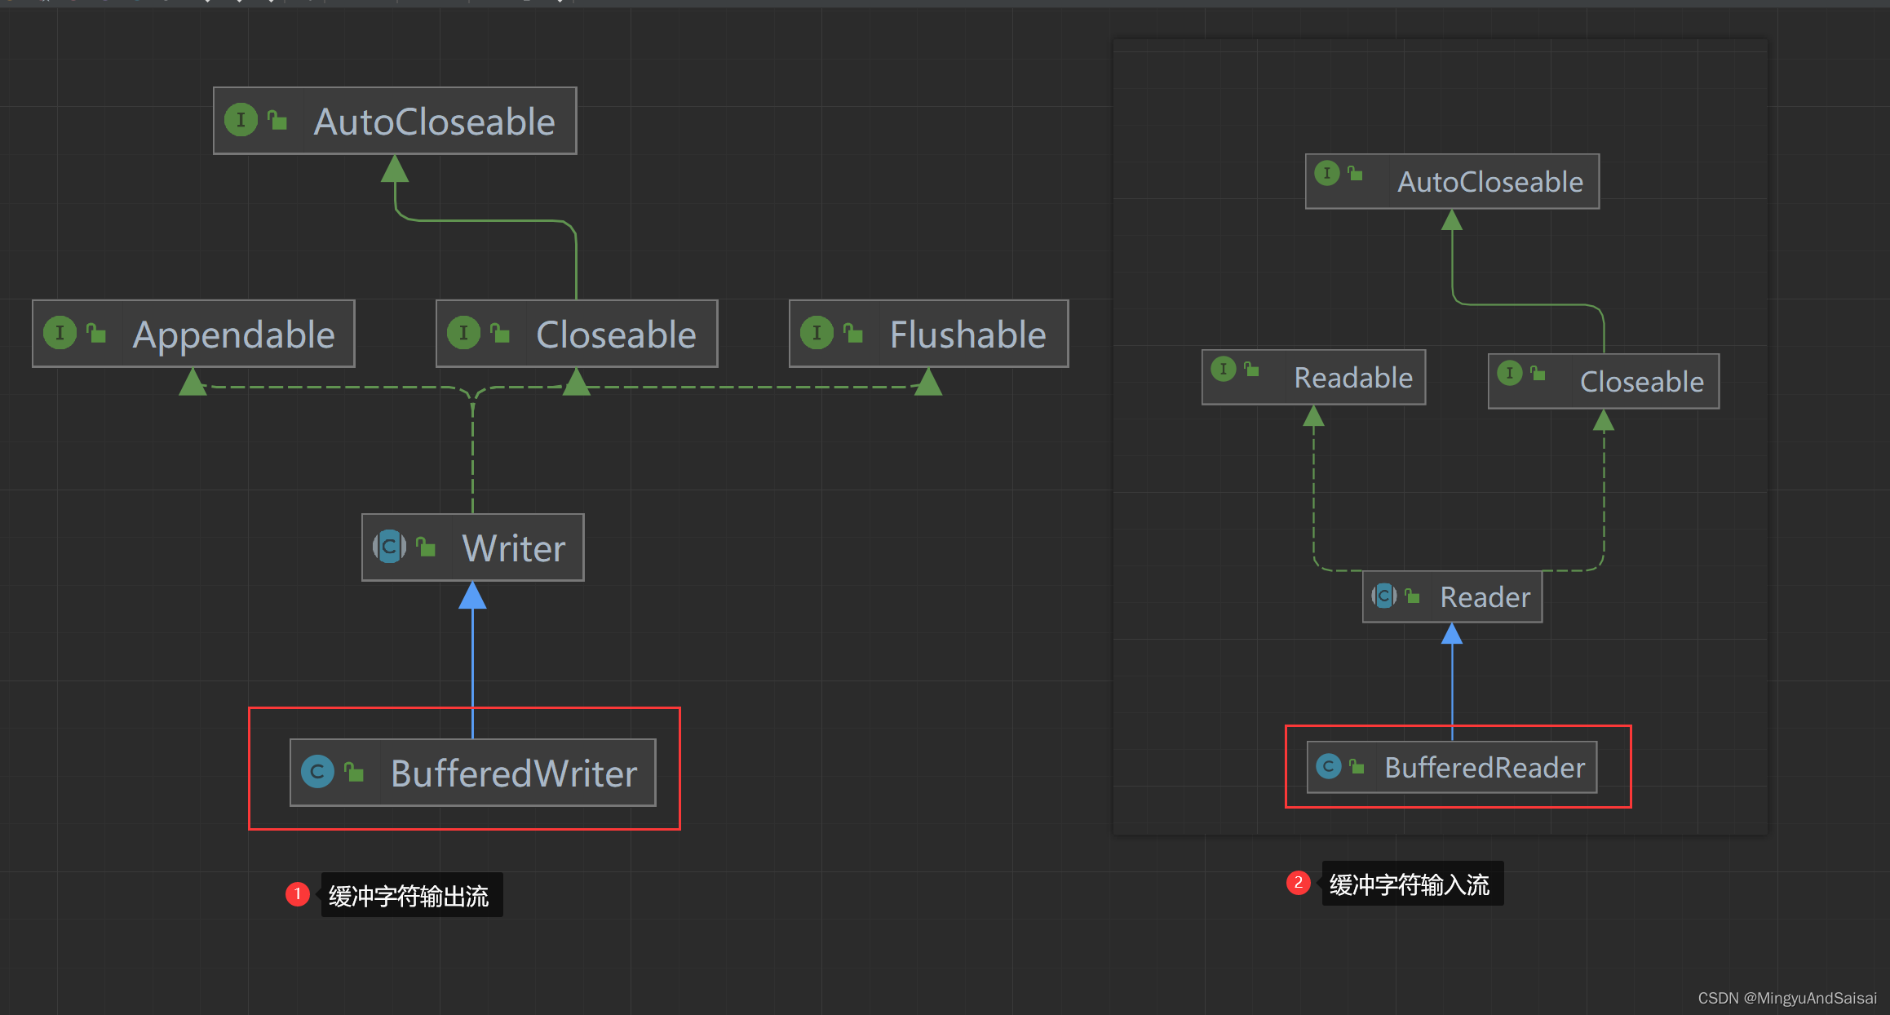The width and height of the screenshot is (1890, 1015).
Task: Click interface icon of AutoCloseable in the Reader diagram
Action: tap(1327, 173)
